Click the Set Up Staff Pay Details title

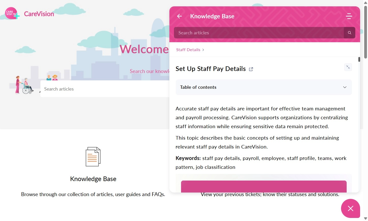tap(211, 69)
